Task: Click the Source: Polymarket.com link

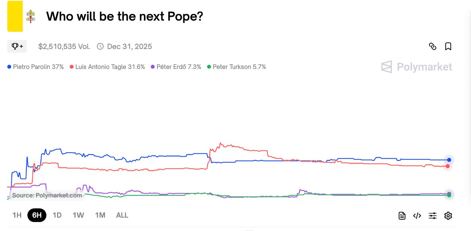Action: [x=47, y=195]
